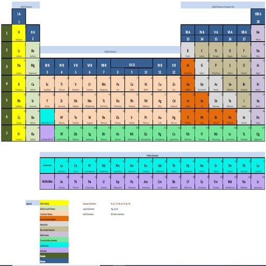Click the cyan Lanthanides 57-71 placeholder cell
266x266 pixels.
(x=47, y=116)
